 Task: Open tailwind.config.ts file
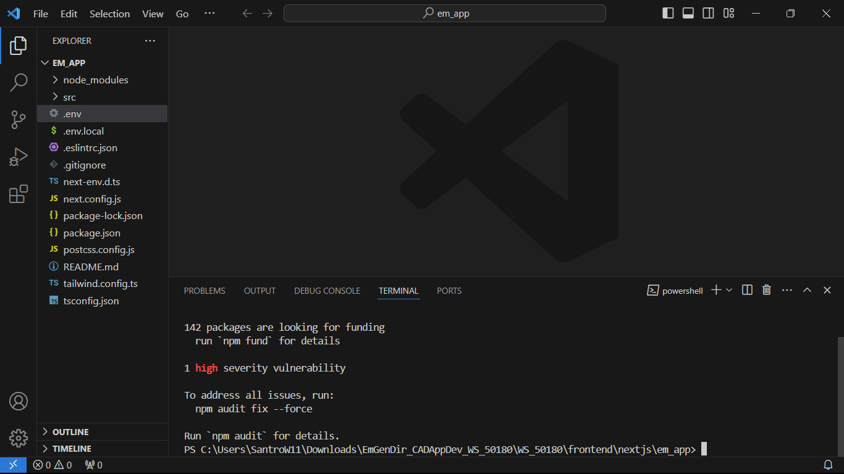[x=102, y=283]
